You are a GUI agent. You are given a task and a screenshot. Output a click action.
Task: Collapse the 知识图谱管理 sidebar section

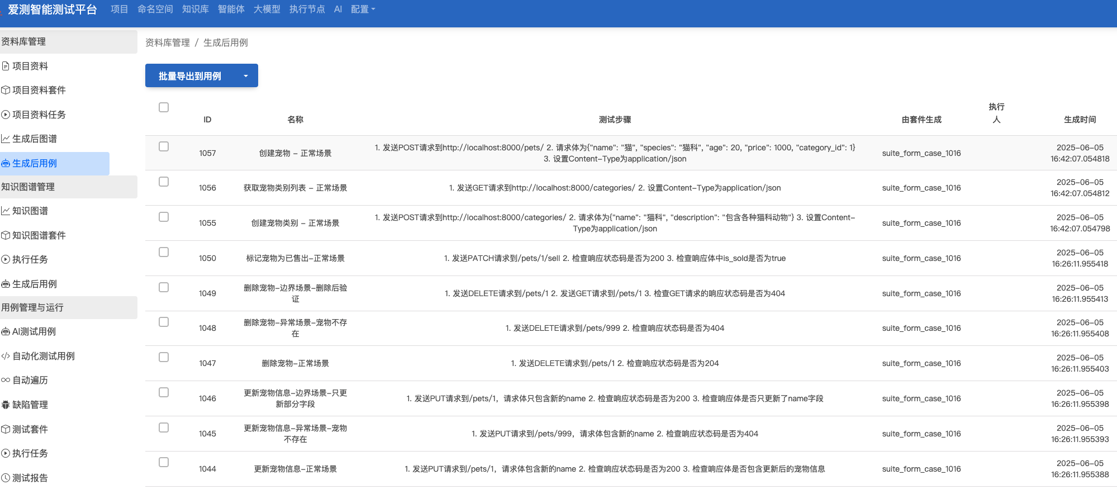(68, 187)
